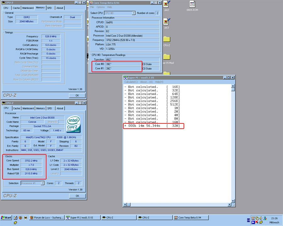Open Options menu in Core Temp
The height and width of the screenshot is (226, 283).
100,7
